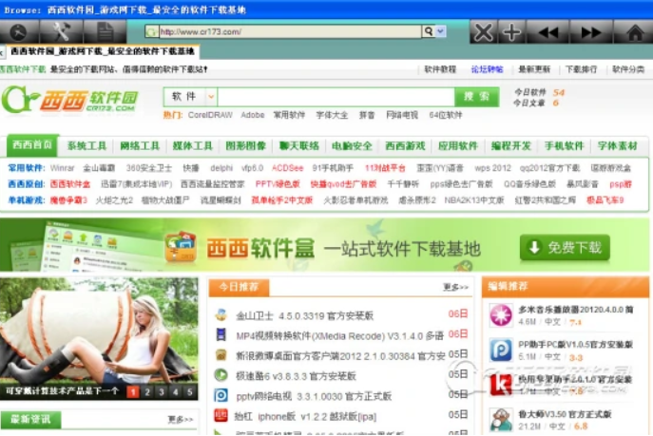
Task: Click the 金山卫士 4.5.0.3319 icon
Action: point(221,315)
